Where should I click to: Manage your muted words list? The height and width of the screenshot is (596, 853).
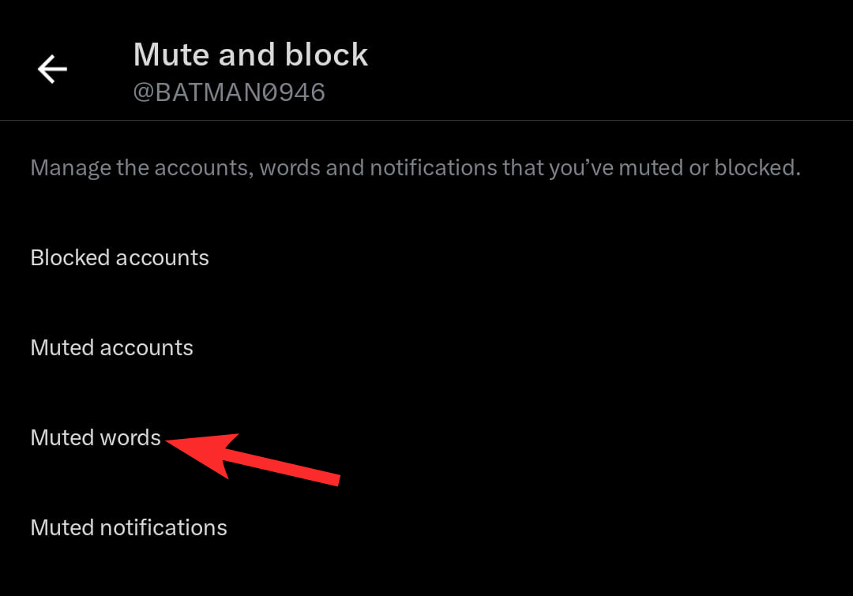coord(96,438)
